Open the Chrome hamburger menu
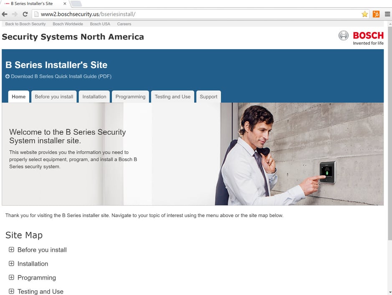The width and height of the screenshot is (392, 295). click(387, 14)
